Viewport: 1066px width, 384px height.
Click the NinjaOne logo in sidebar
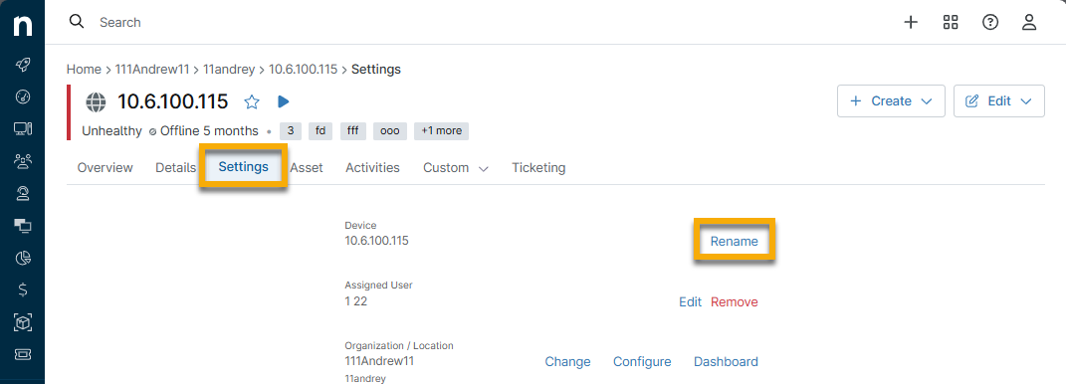(23, 27)
